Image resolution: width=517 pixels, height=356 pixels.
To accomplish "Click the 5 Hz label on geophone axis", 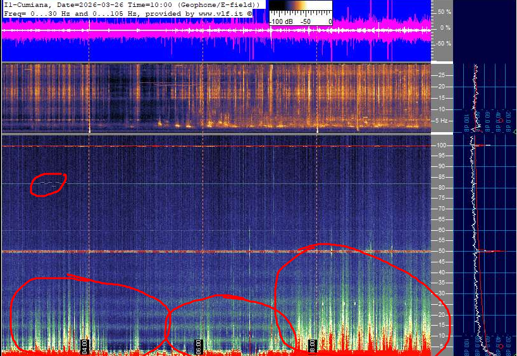I will pos(443,120).
